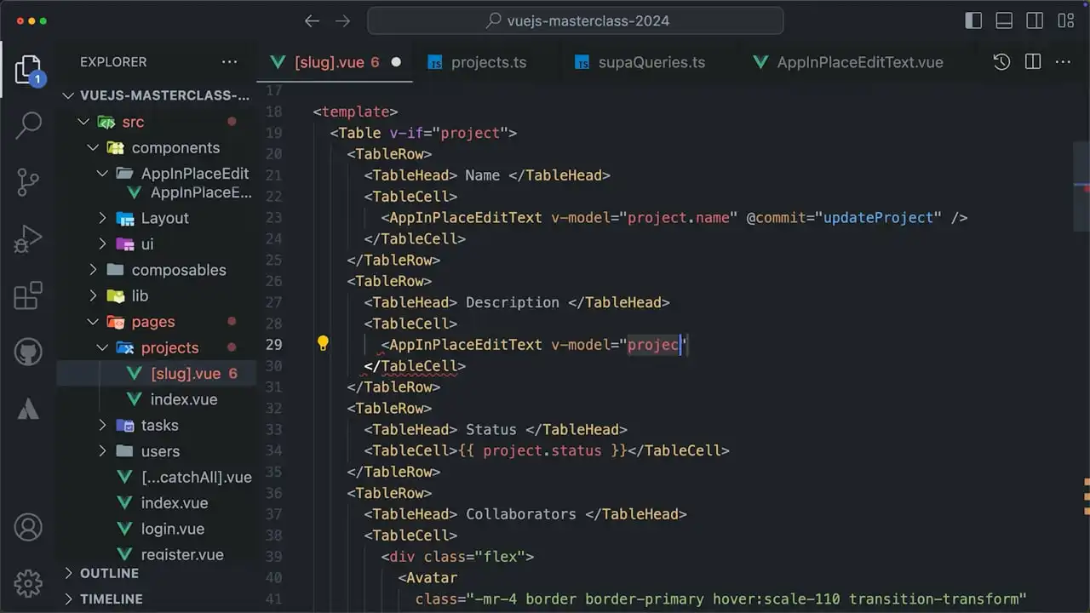Image resolution: width=1090 pixels, height=613 pixels.
Task: Open the Source Control view
Action: point(28,182)
